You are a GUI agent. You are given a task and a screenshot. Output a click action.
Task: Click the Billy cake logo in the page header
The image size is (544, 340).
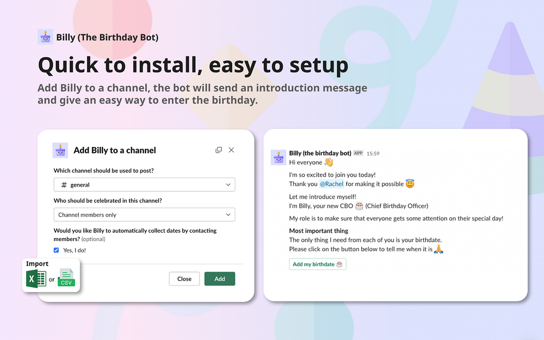click(45, 37)
